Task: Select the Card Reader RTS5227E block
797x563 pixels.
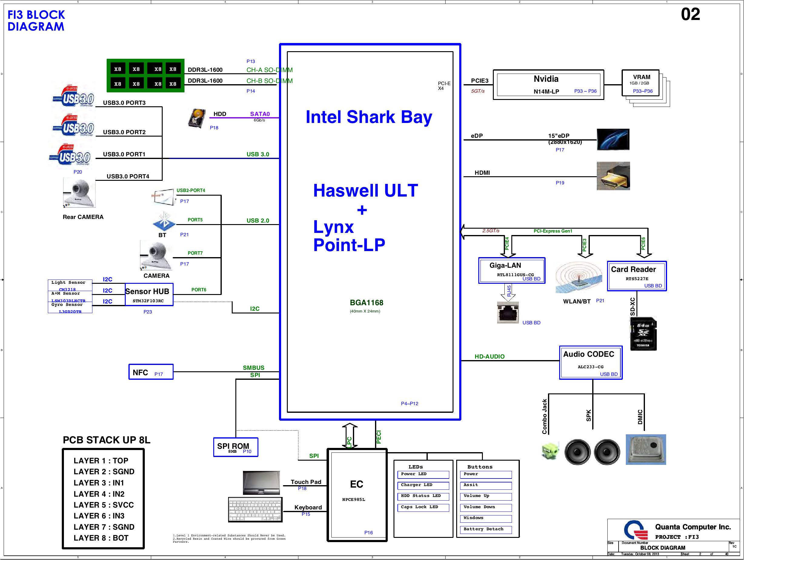Action: click(637, 276)
